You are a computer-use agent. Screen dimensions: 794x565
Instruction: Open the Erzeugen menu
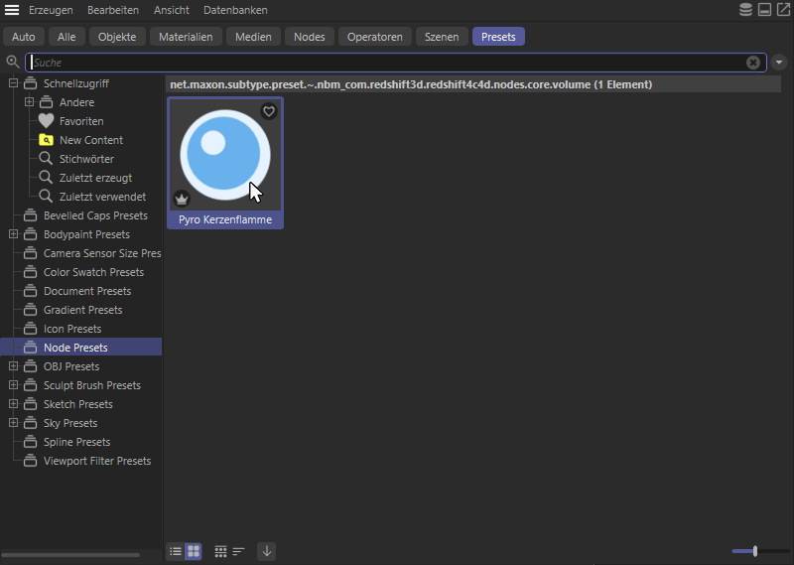[51, 10]
